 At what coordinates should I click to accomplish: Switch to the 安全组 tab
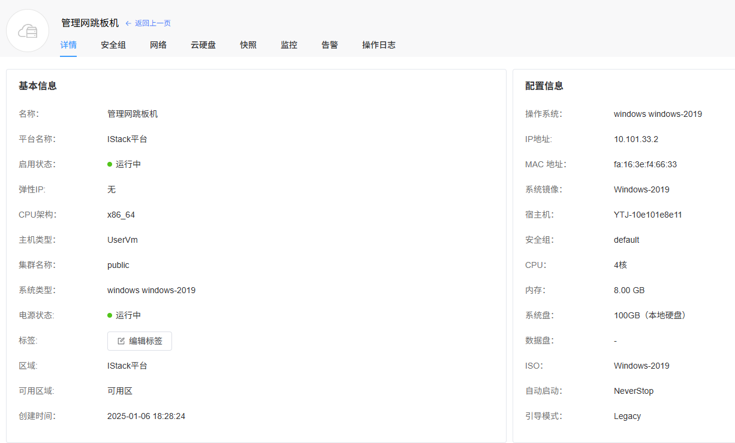coord(113,45)
